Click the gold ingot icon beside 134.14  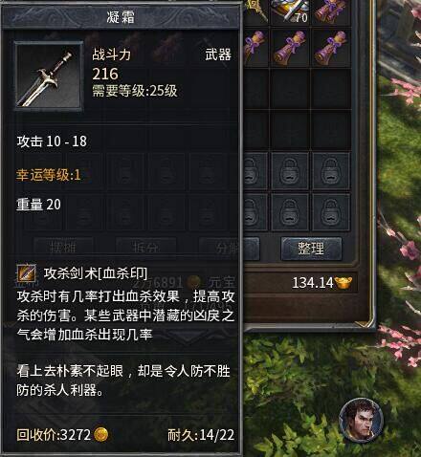343,282
